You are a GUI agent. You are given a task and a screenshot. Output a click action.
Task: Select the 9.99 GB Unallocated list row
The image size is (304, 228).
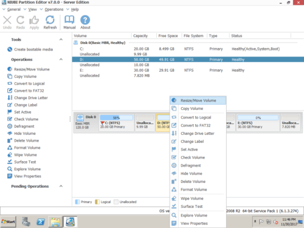tap(188, 54)
